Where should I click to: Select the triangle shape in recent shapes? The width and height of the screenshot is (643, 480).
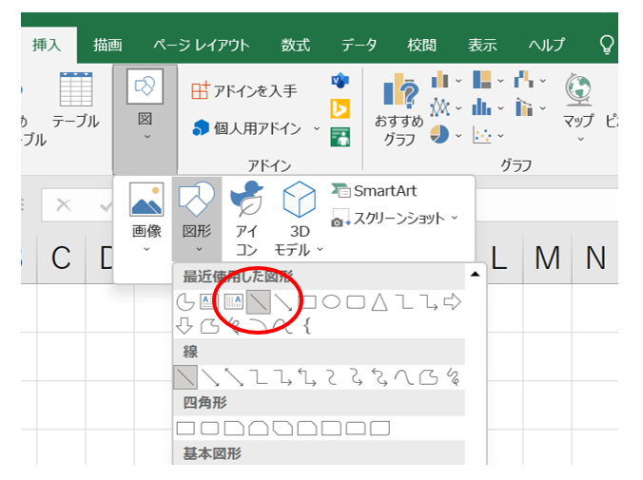(380, 302)
